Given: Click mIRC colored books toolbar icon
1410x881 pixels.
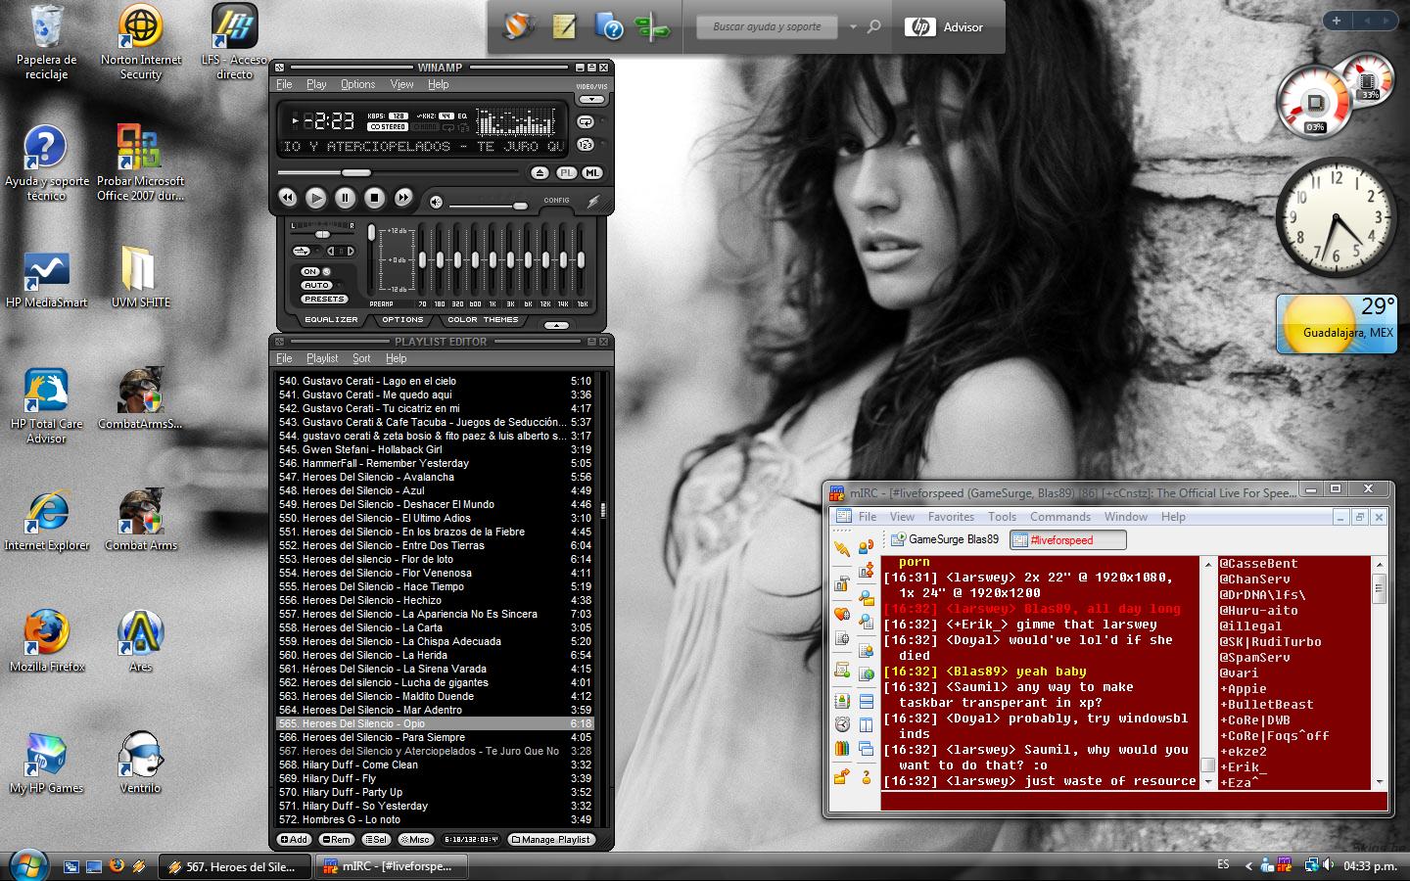Looking at the screenshot, I should 841,749.
